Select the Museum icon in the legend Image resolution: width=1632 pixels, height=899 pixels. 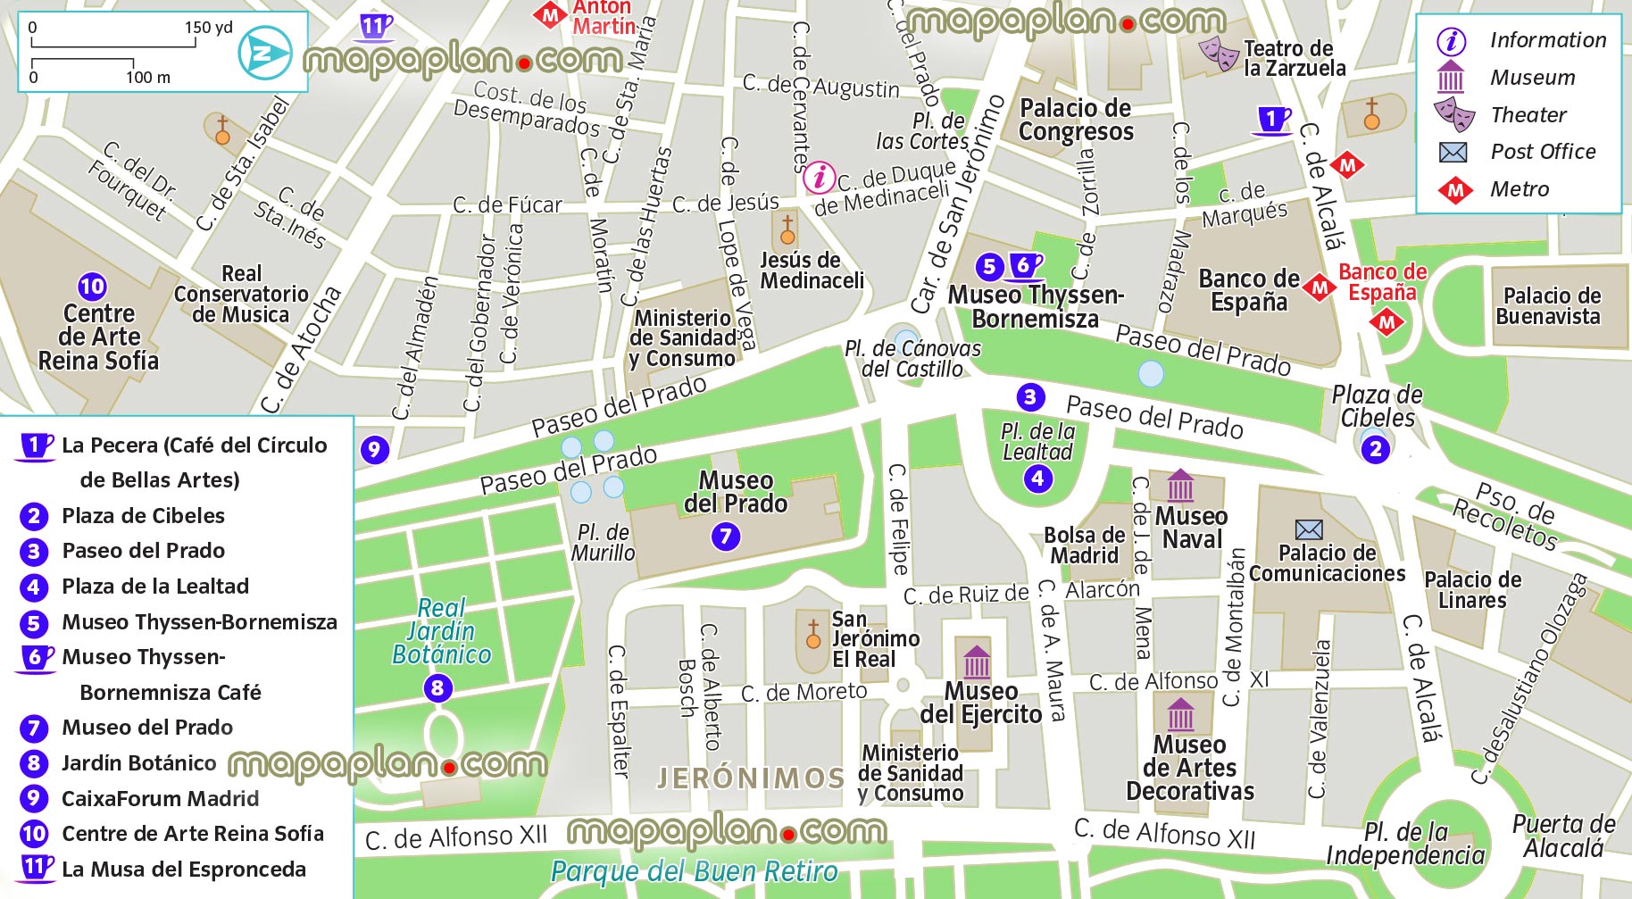coord(1451,77)
